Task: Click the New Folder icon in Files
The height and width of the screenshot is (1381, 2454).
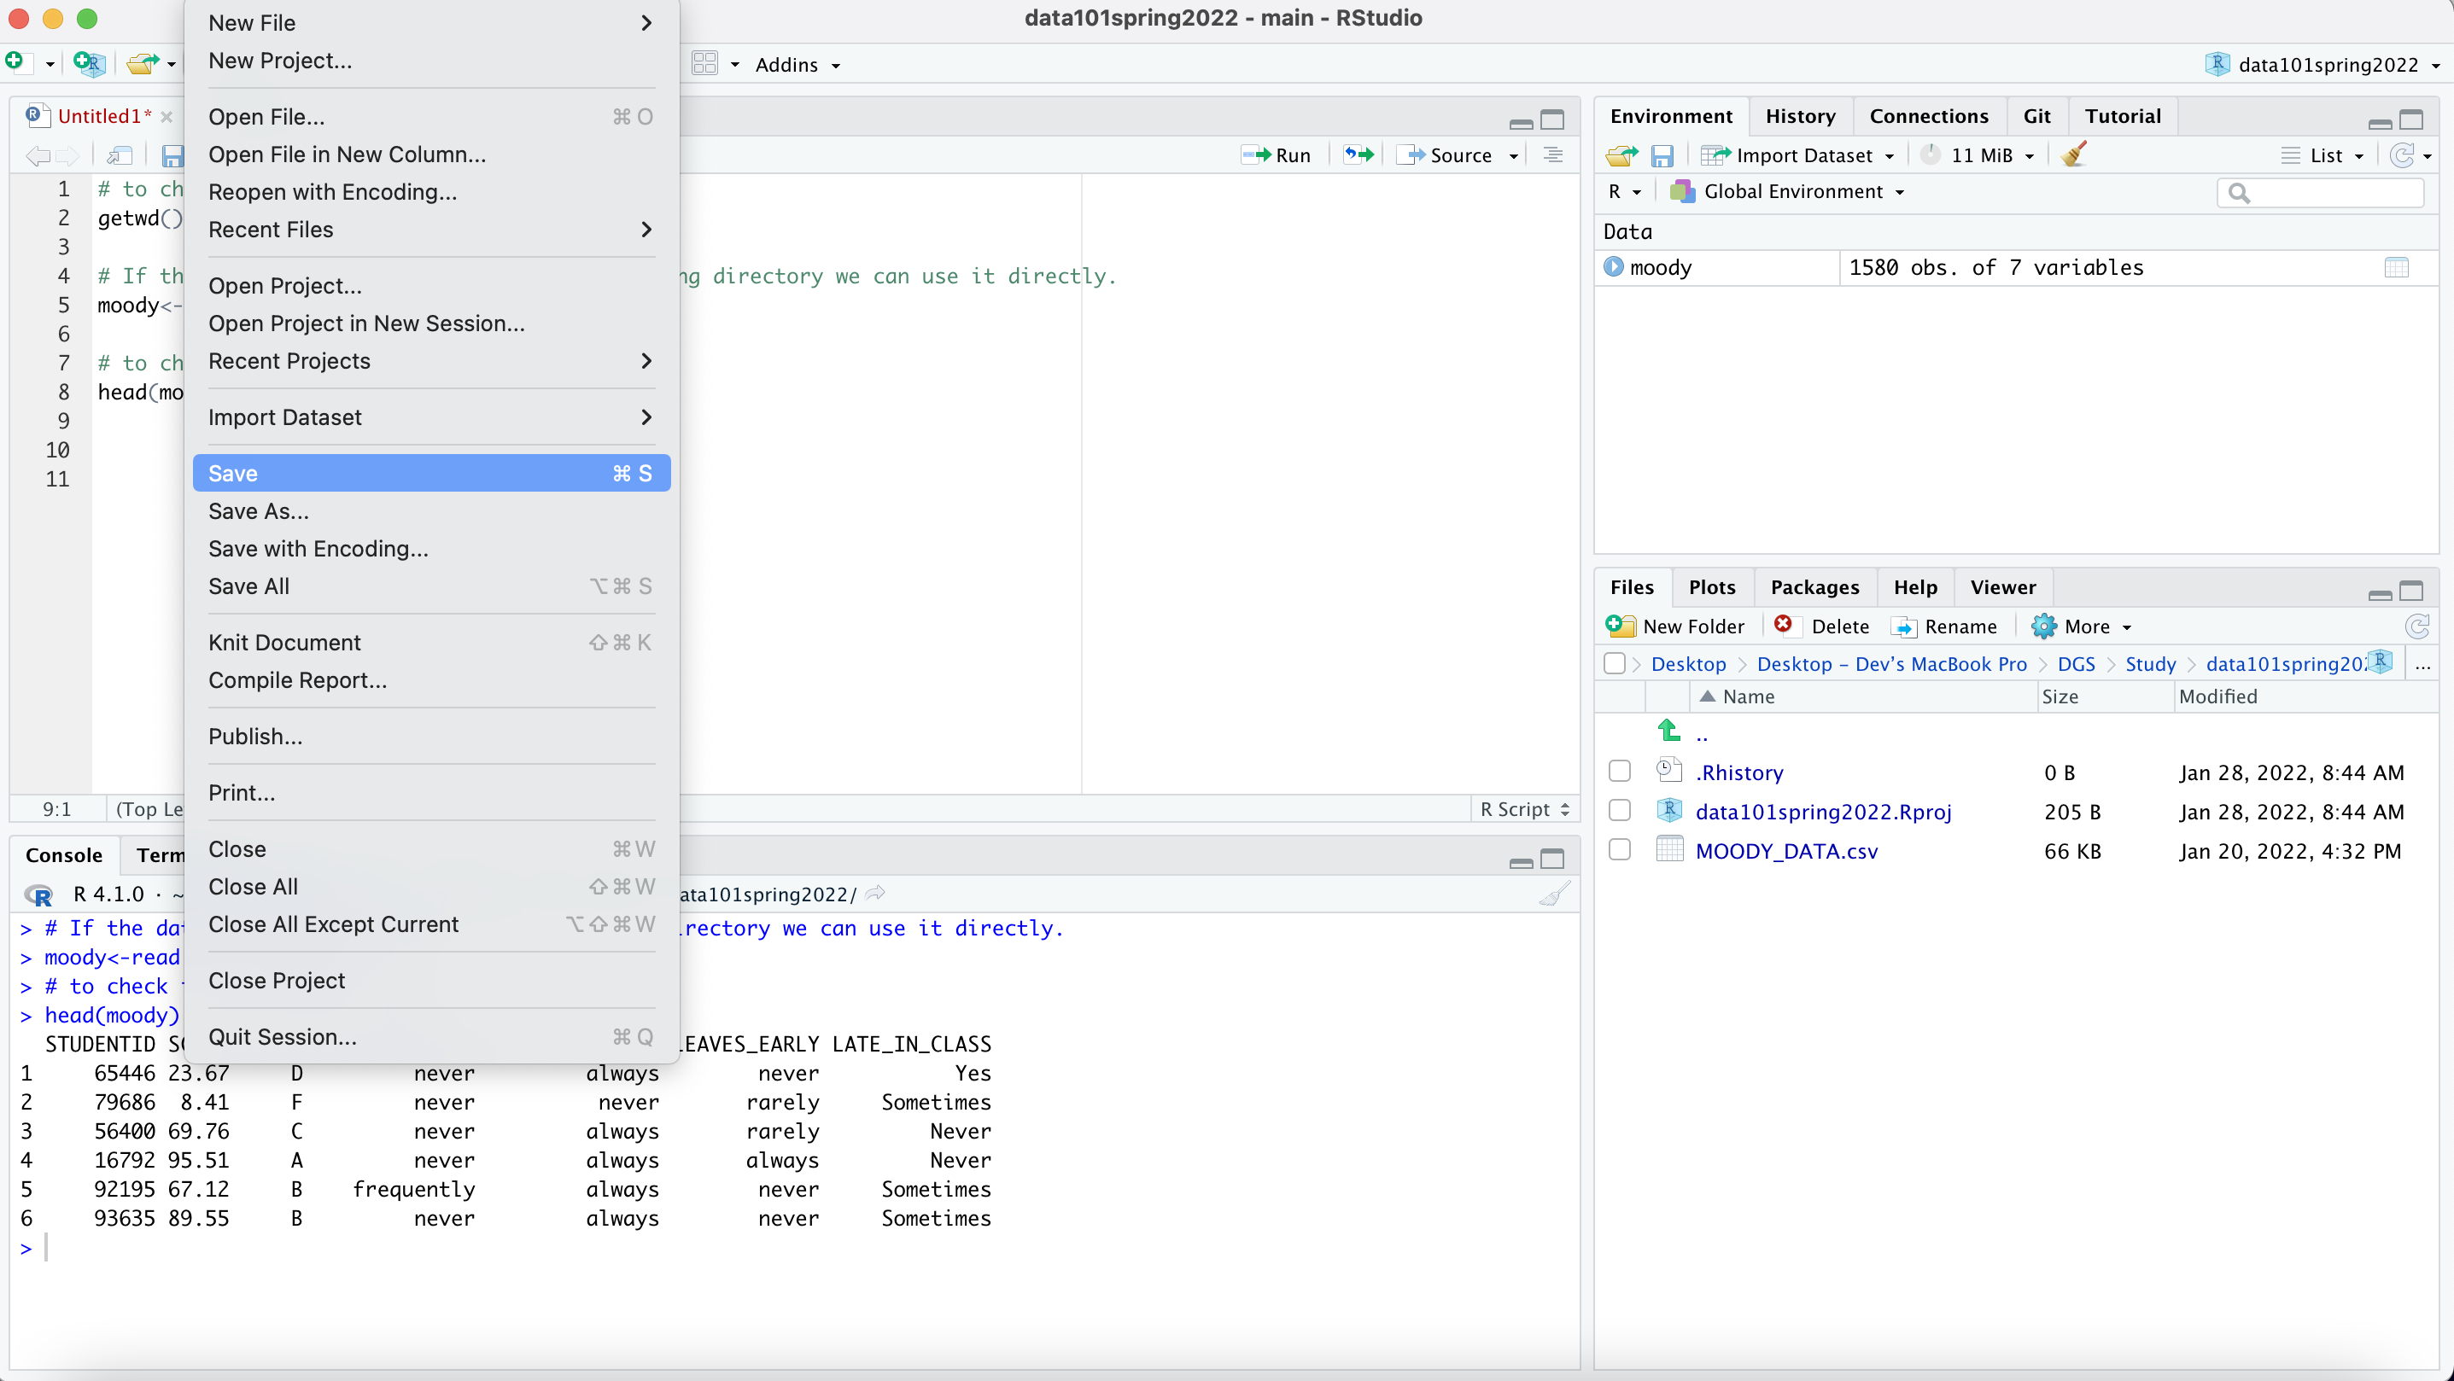Action: (1620, 626)
